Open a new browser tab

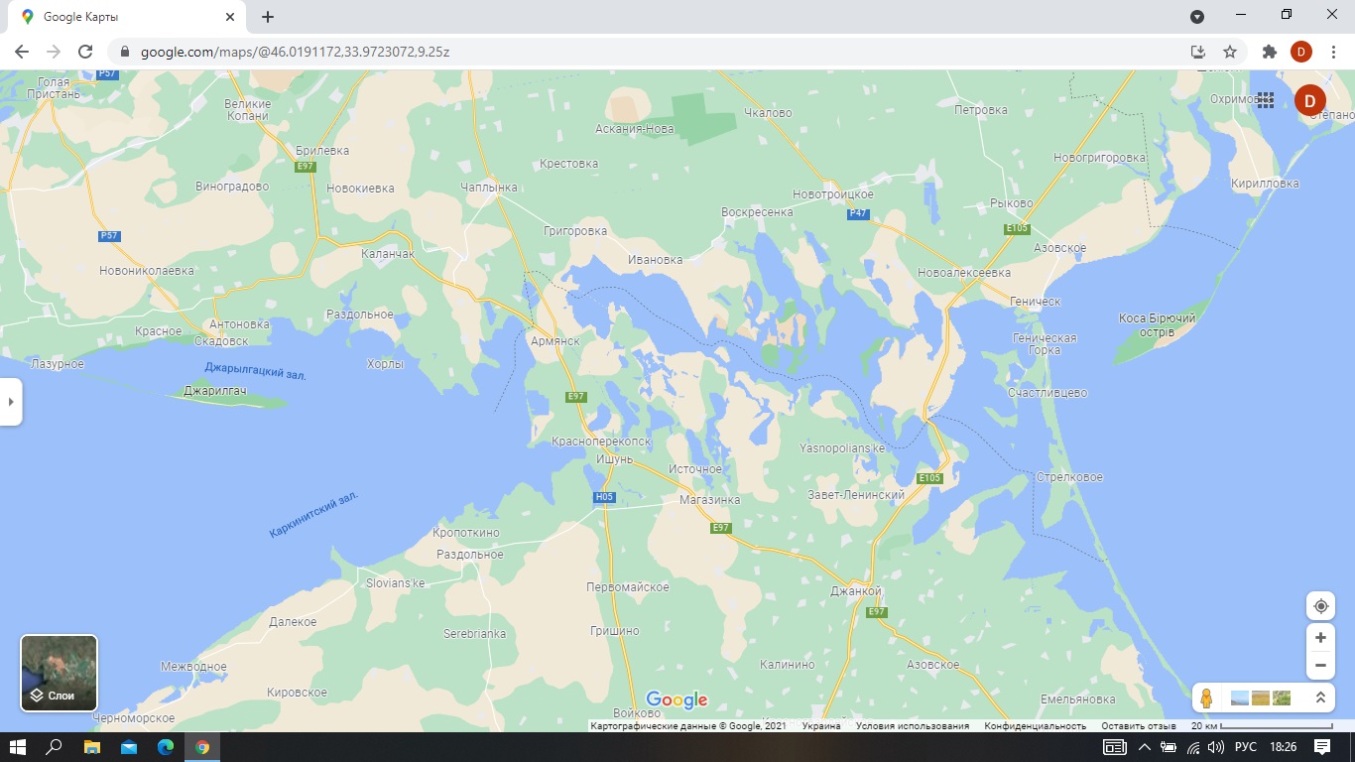pyautogui.click(x=268, y=17)
